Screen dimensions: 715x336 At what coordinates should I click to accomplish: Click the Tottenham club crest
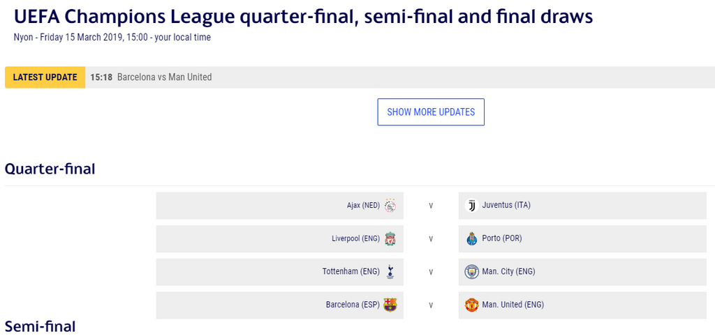390,272
